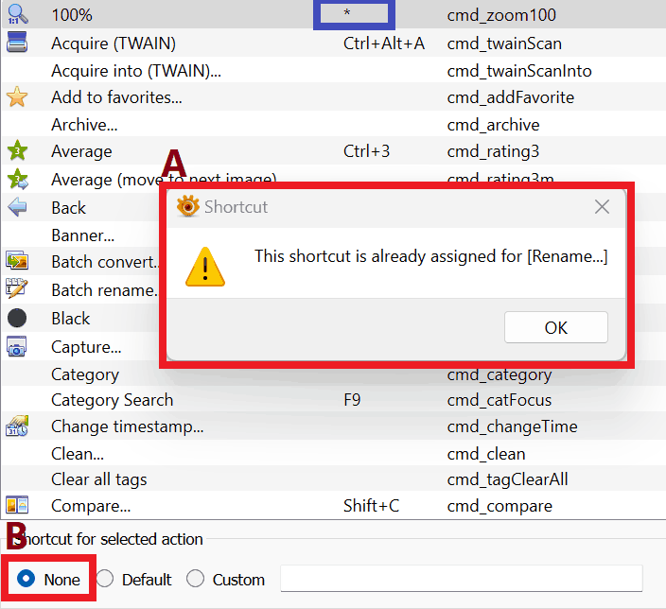The image size is (666, 609).
Task: Click the Average rating green star icon
Action: [x=17, y=150]
